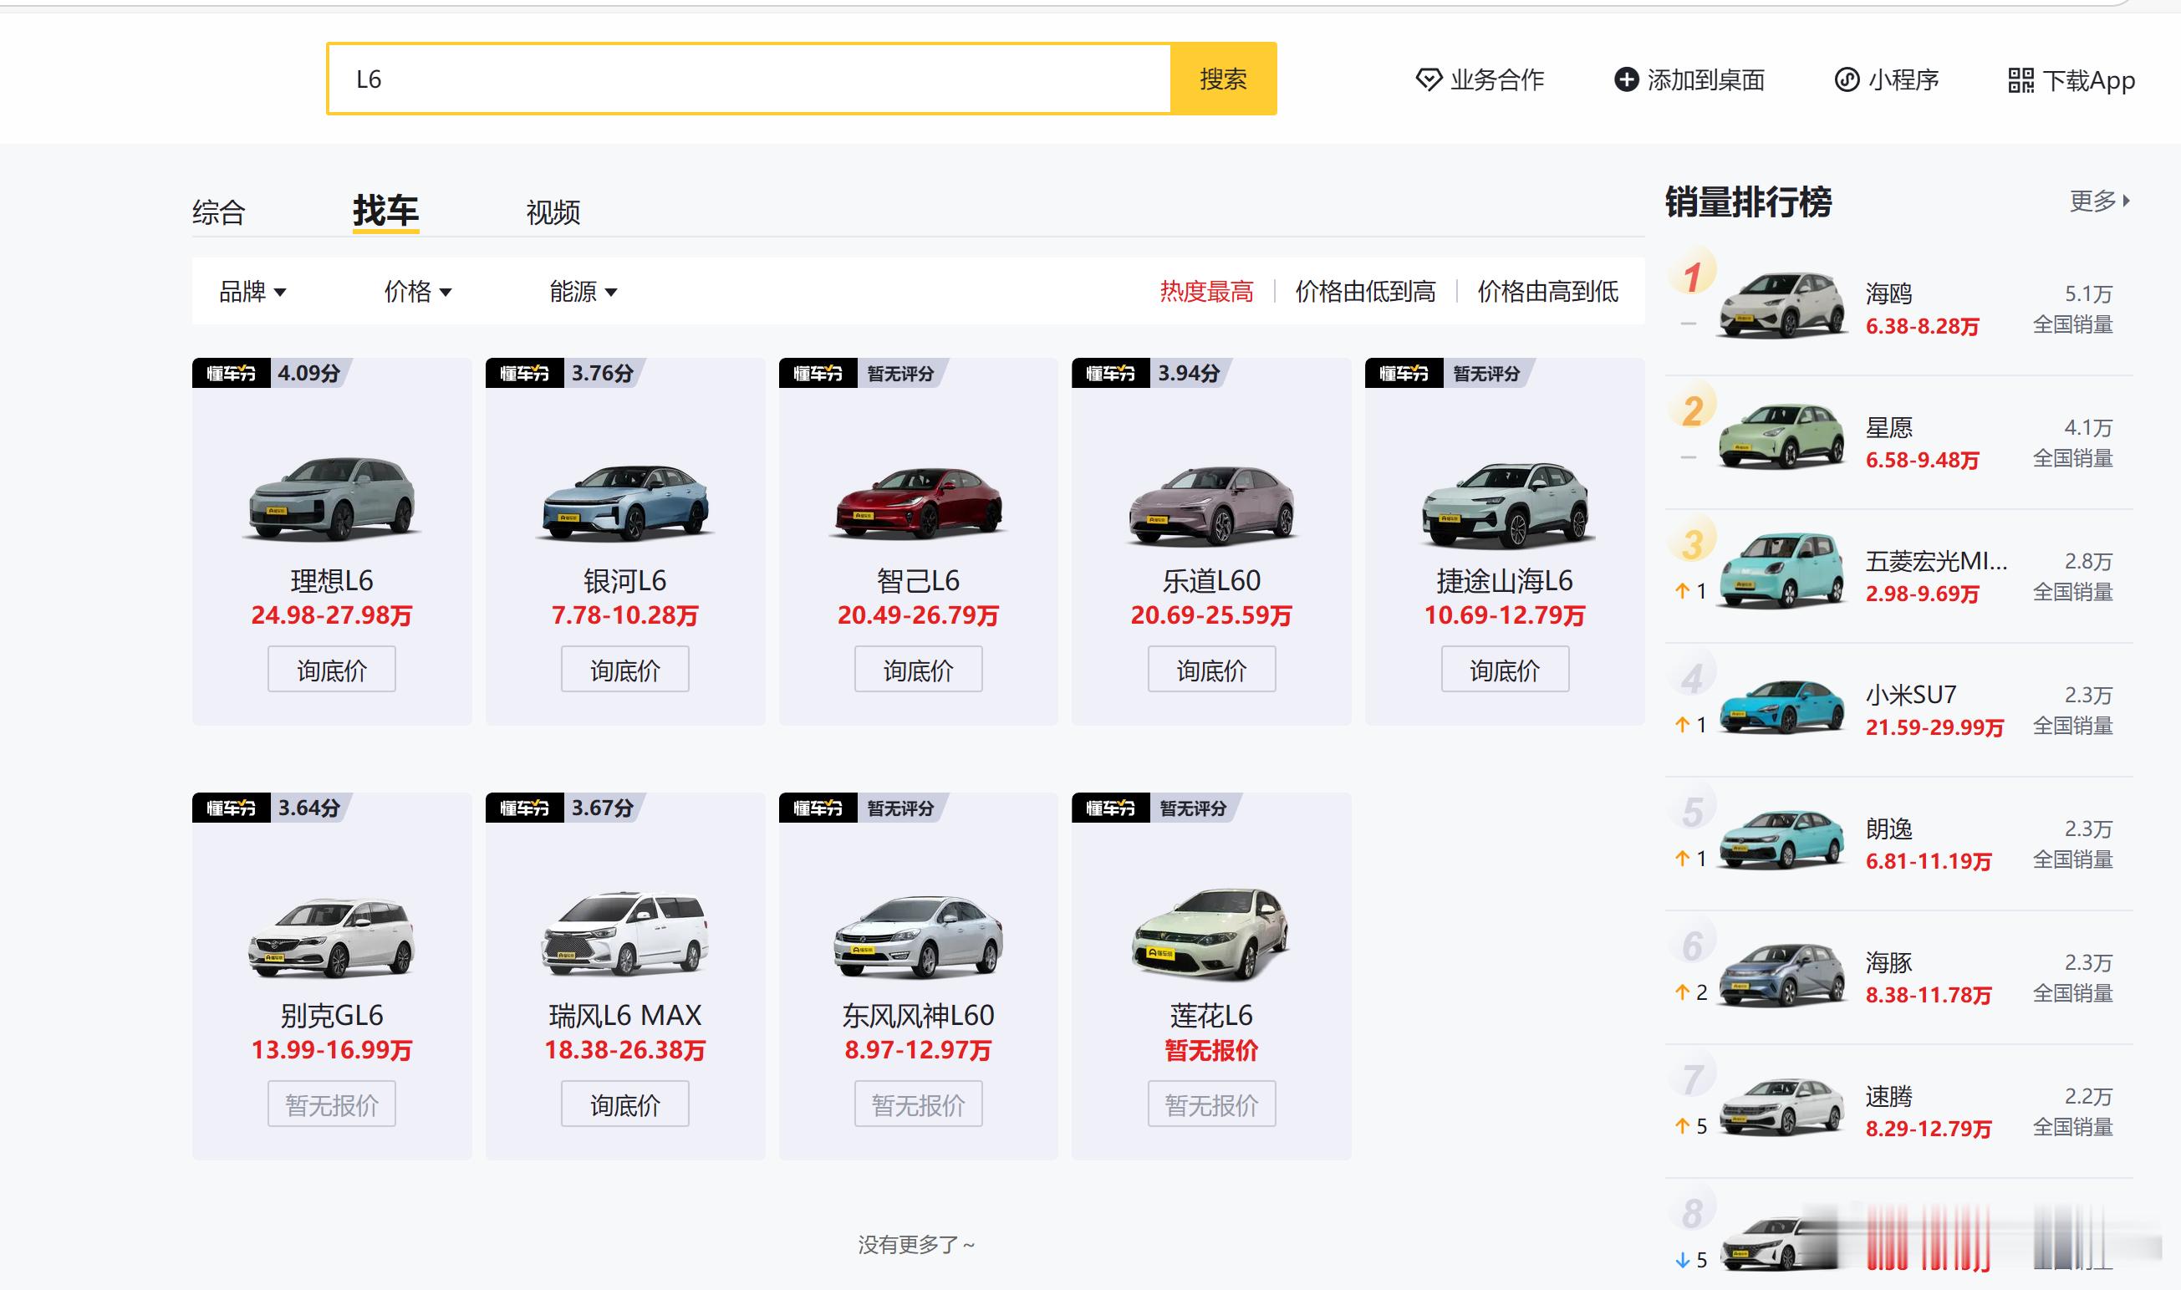Open the 莲花L6 car image

[1211, 934]
